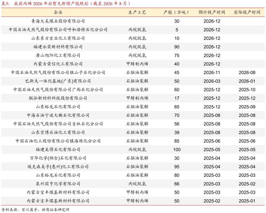Select the '内蒙古荣信化工有限公司' cell
The width and height of the screenshot is (266, 213).
point(58,64)
